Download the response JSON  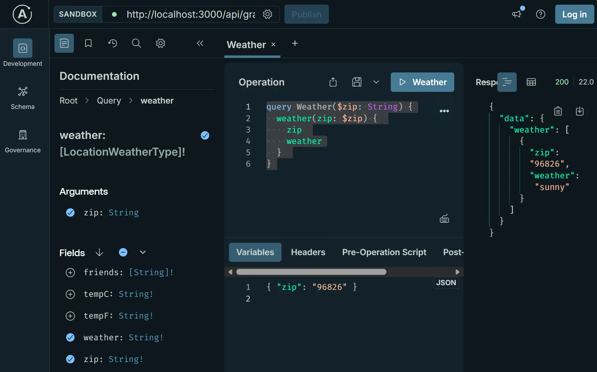tap(580, 111)
